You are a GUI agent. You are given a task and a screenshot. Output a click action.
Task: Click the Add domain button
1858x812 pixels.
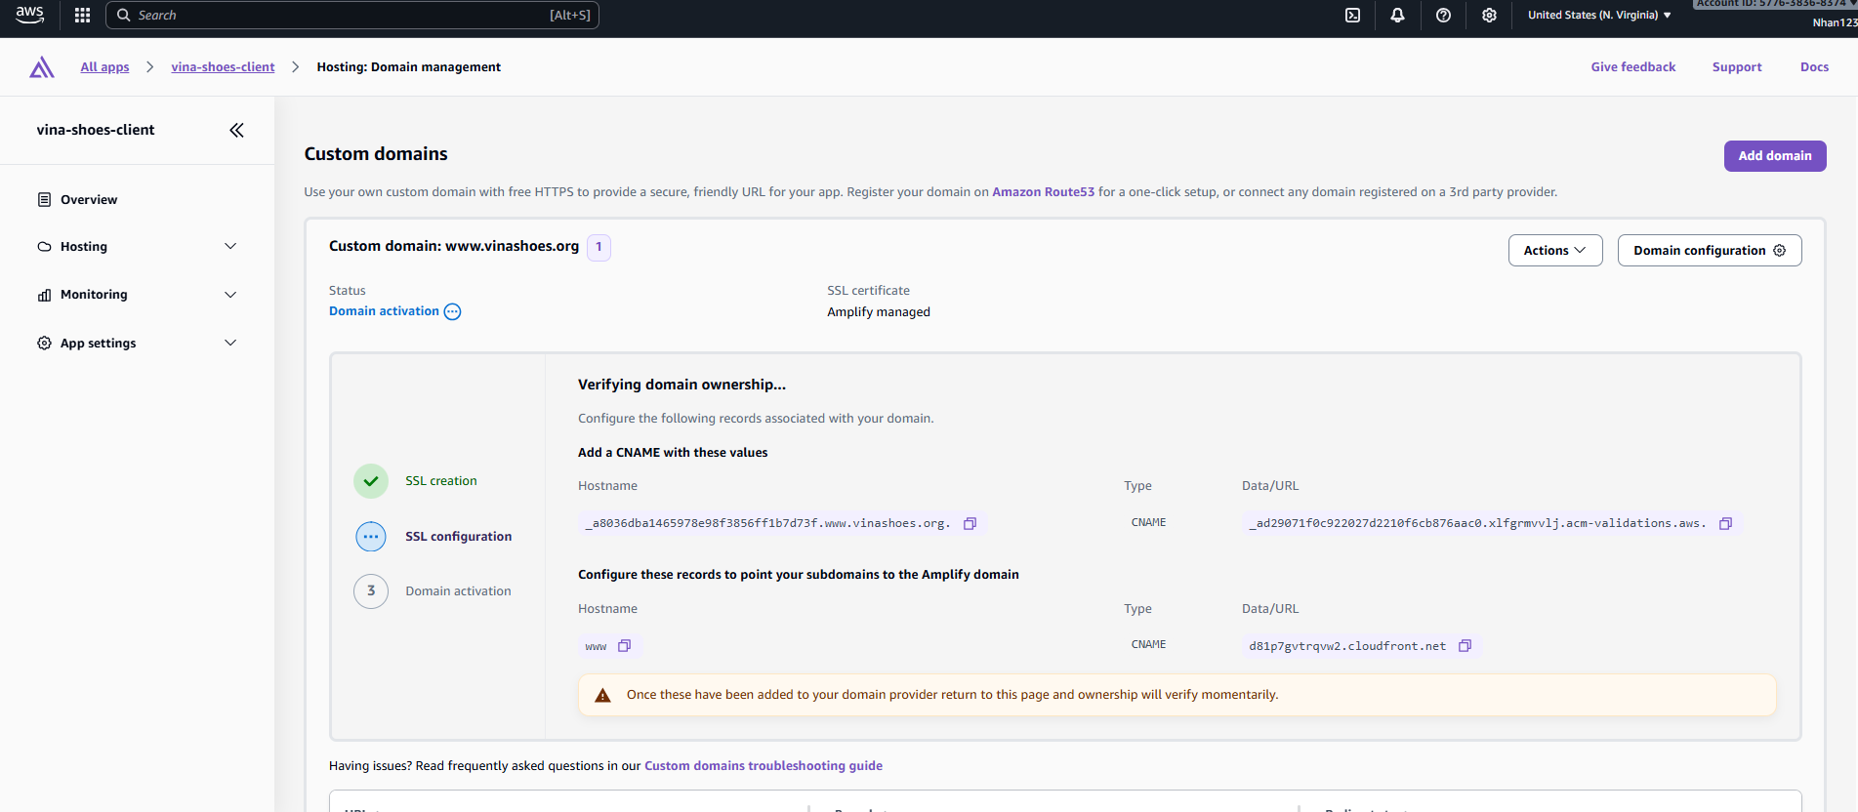click(x=1775, y=155)
